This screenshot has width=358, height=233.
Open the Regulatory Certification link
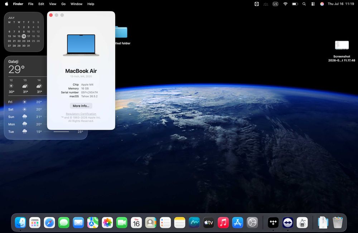click(81, 114)
